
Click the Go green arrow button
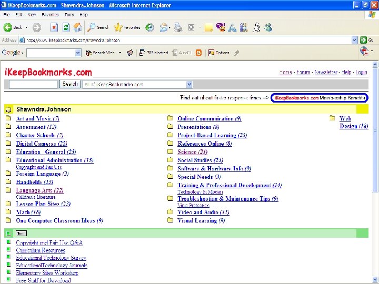[x=363, y=40]
